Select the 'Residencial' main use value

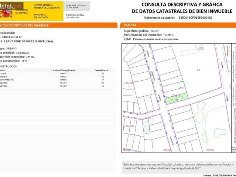tap(23, 53)
